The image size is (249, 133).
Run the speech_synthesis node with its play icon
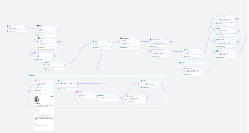point(166,40)
